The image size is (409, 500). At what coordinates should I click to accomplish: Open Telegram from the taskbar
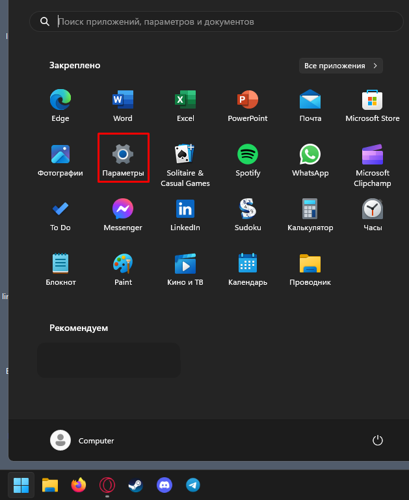193,485
